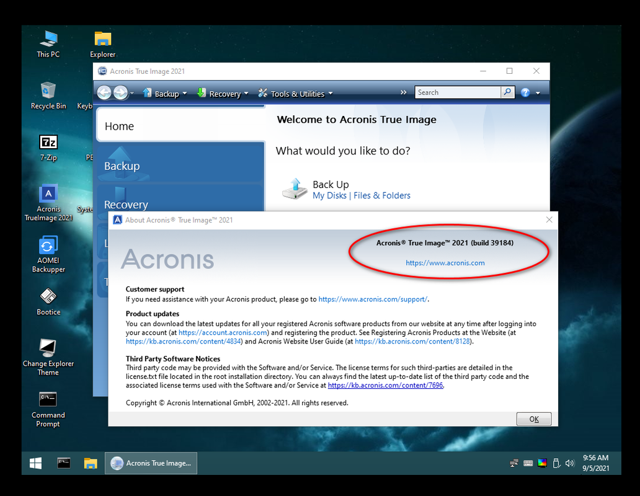Click the keyboard tray icon
Viewport: 640px width, 496px height.
[x=528, y=463]
